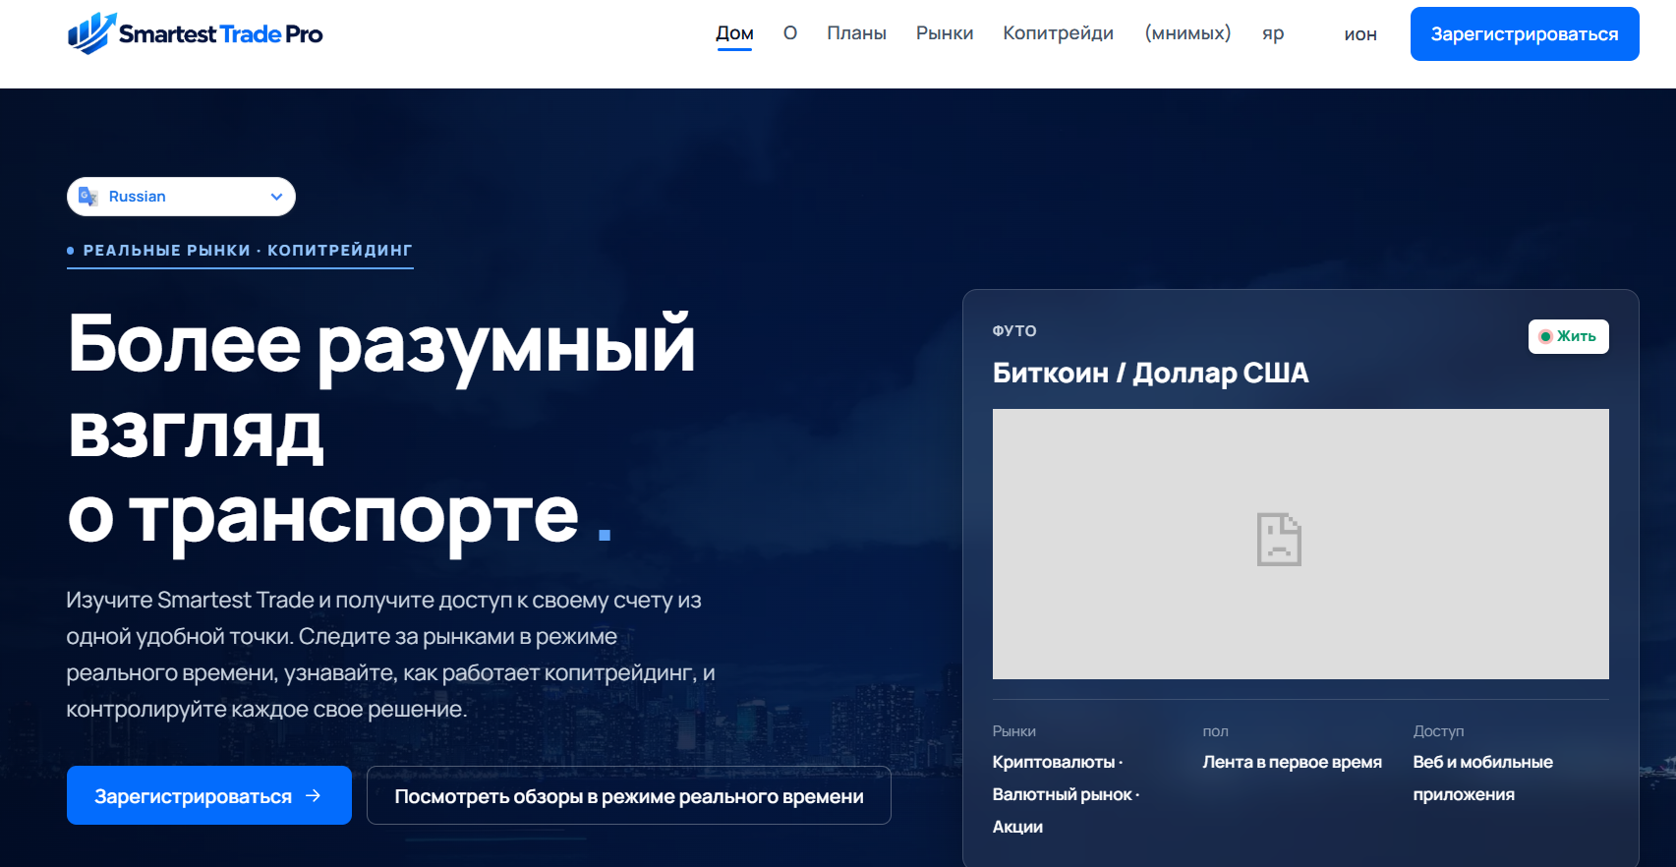Click the hero "Зарегистрироваться" button with arrow
Image resolution: width=1676 pixels, height=867 pixels.
coord(209,795)
